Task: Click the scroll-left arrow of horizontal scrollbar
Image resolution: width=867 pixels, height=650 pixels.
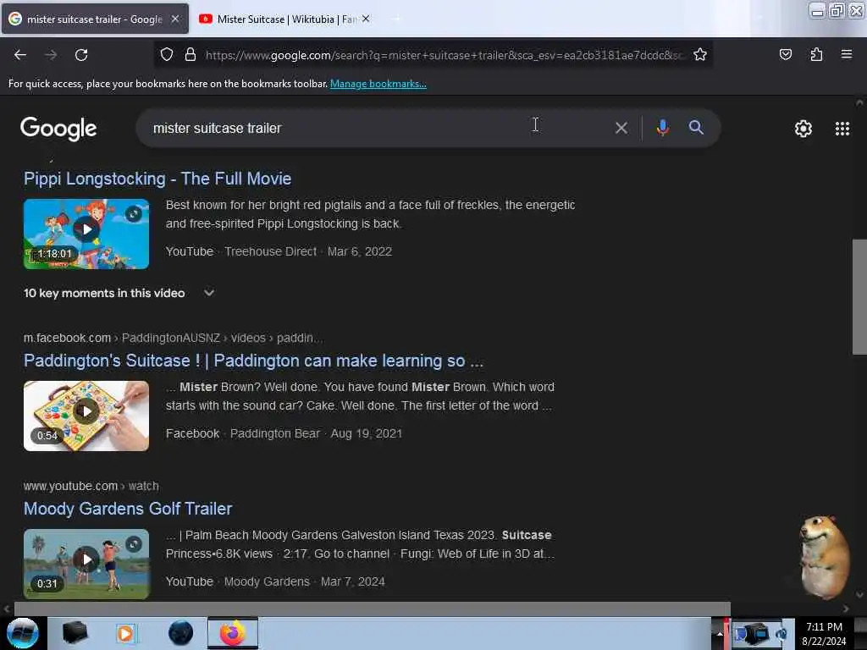Action: coord(6,609)
